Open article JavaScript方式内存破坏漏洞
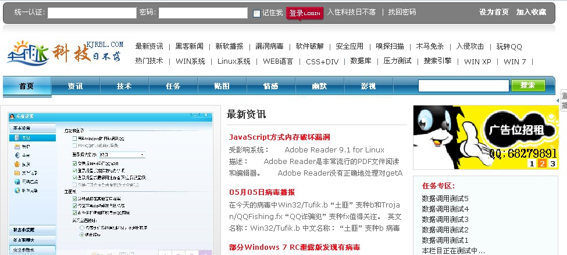The image size is (567, 255). (280, 137)
